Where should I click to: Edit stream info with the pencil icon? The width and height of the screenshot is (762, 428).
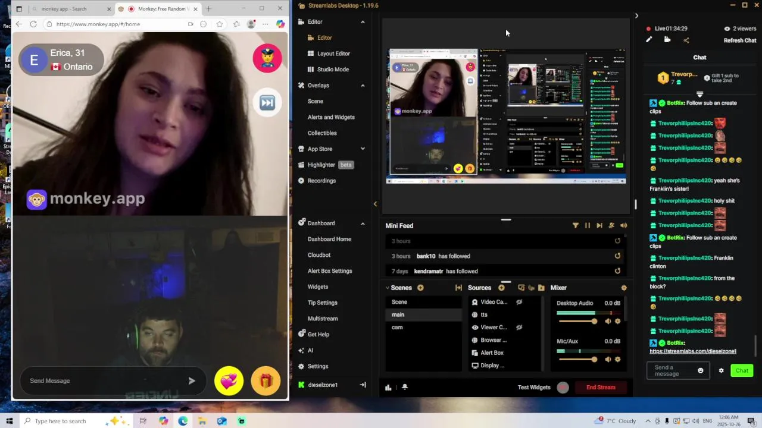pos(649,40)
